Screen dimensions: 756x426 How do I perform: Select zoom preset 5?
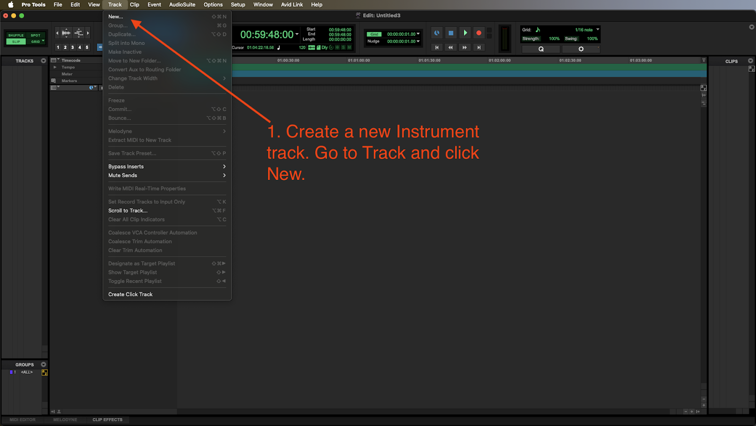tap(87, 47)
